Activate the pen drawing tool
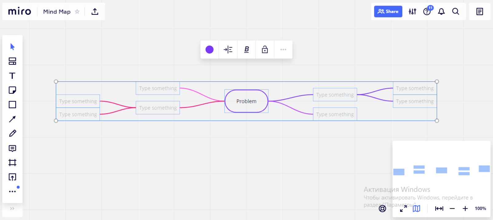Image resolution: width=493 pixels, height=220 pixels. pyautogui.click(x=12, y=133)
